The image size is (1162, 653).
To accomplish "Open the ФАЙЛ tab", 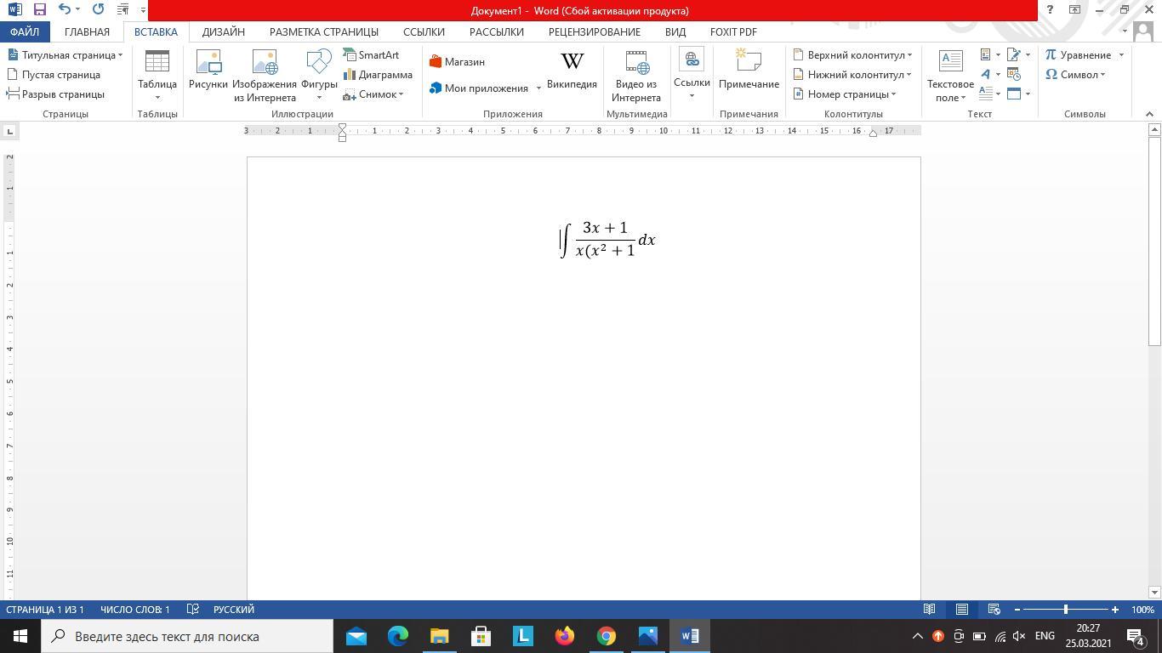I will [25, 31].
